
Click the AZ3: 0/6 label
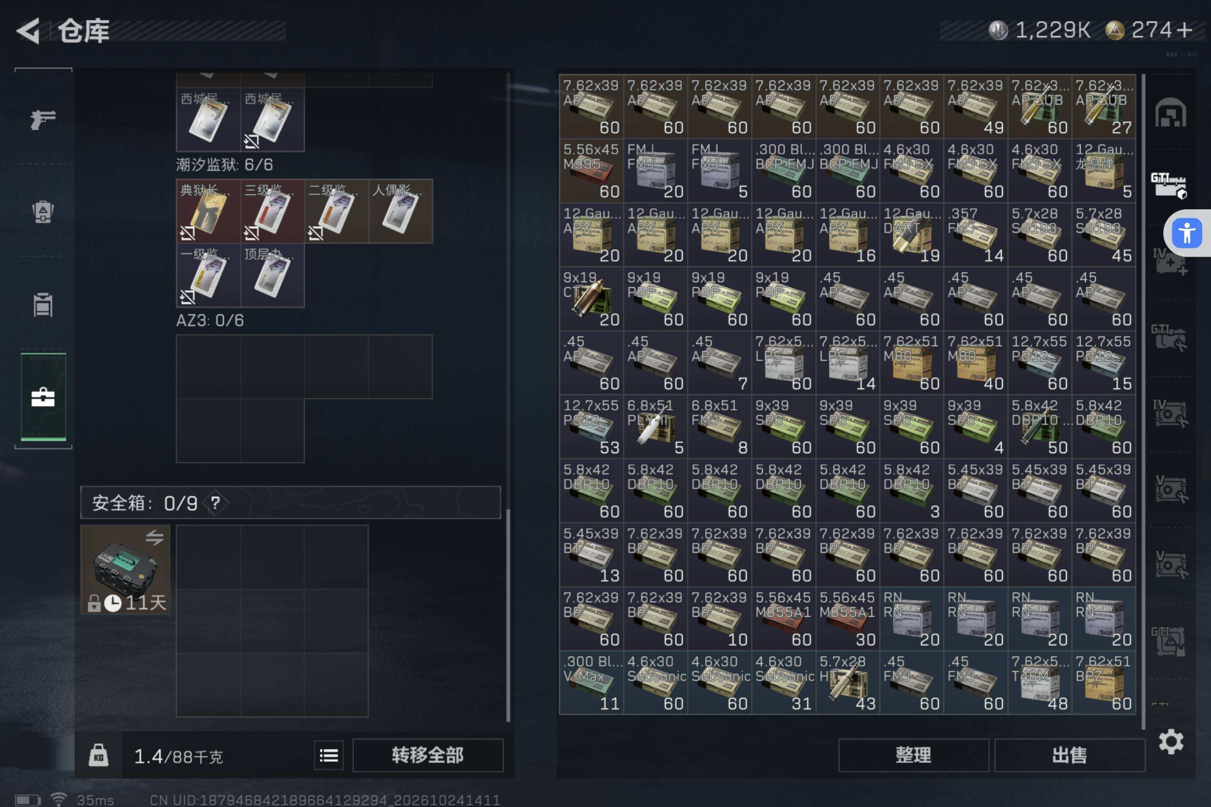point(210,321)
